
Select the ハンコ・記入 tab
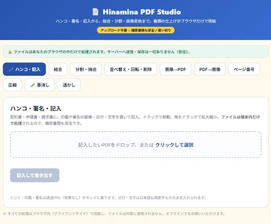[x=24, y=69]
